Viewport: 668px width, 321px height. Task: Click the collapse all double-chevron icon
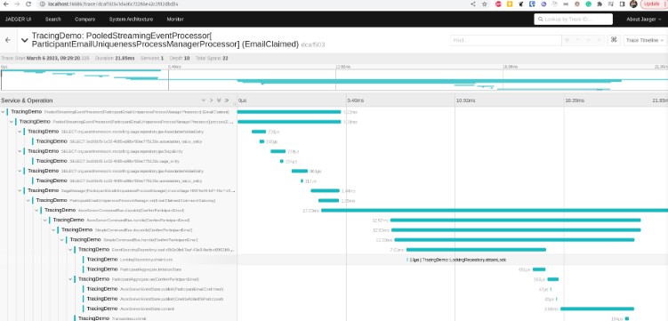pos(227,100)
